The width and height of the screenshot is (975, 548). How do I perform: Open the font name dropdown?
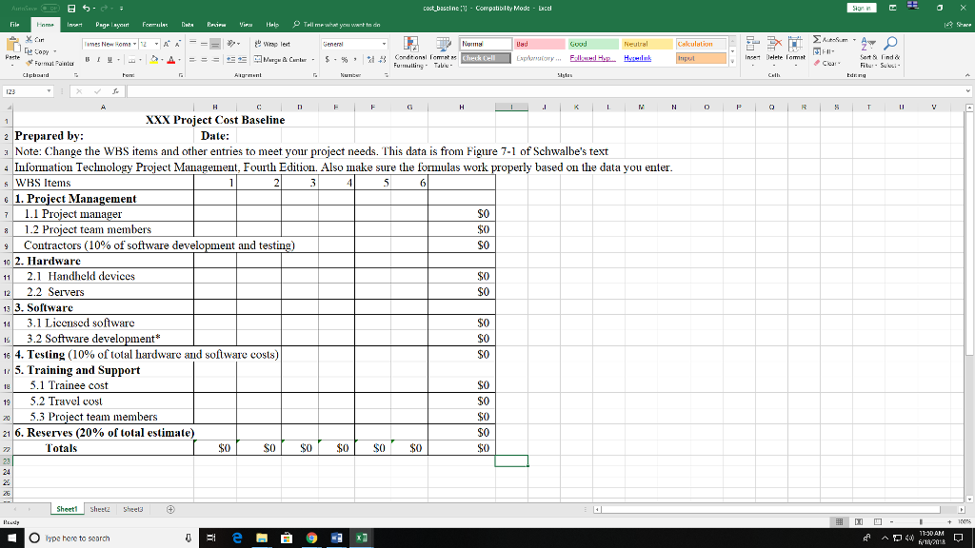136,42
